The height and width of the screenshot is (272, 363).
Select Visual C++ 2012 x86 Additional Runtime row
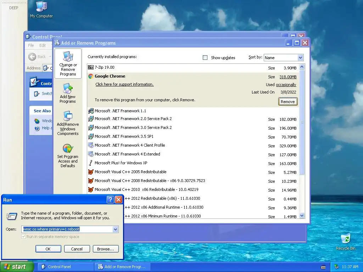pyautogui.click(x=211, y=207)
